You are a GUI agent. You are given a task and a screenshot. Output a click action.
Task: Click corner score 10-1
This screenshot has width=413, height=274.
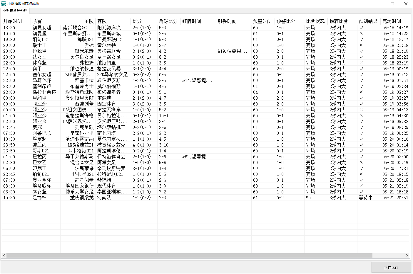[164, 115]
